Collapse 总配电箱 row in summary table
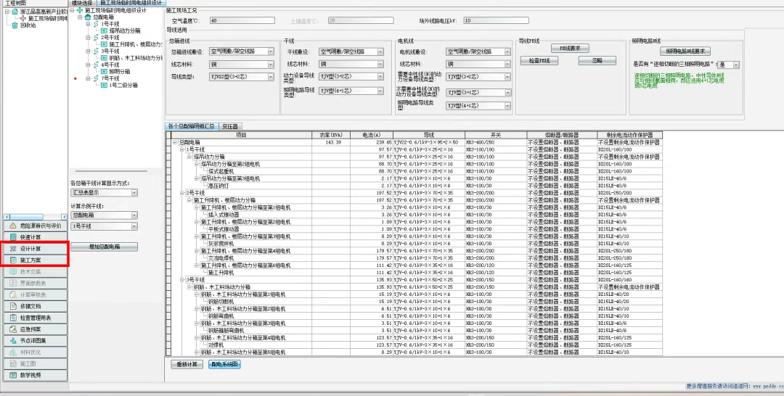The height and width of the screenshot is (396, 784). (173, 142)
